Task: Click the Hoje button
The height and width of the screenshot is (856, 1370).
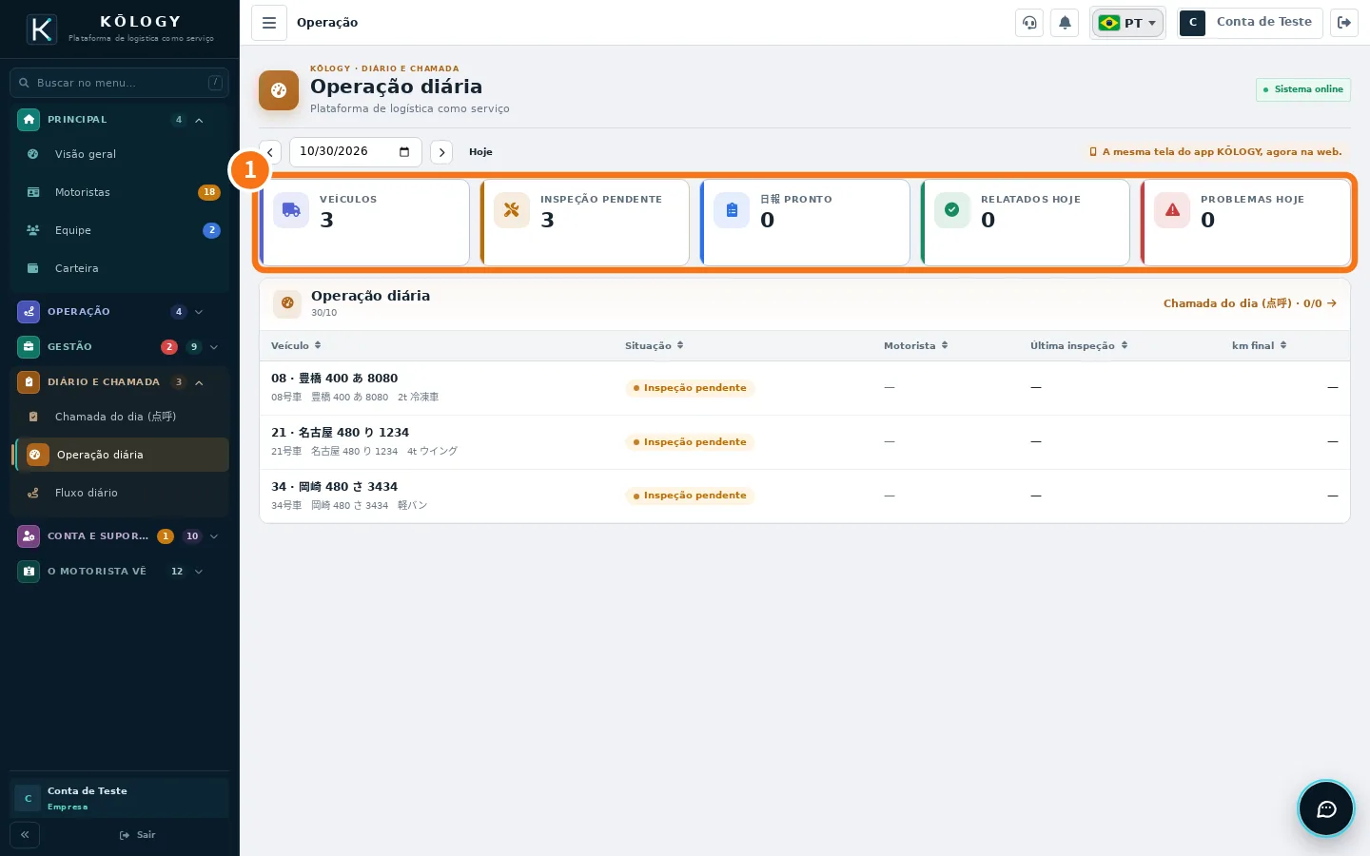Action: [x=480, y=152]
